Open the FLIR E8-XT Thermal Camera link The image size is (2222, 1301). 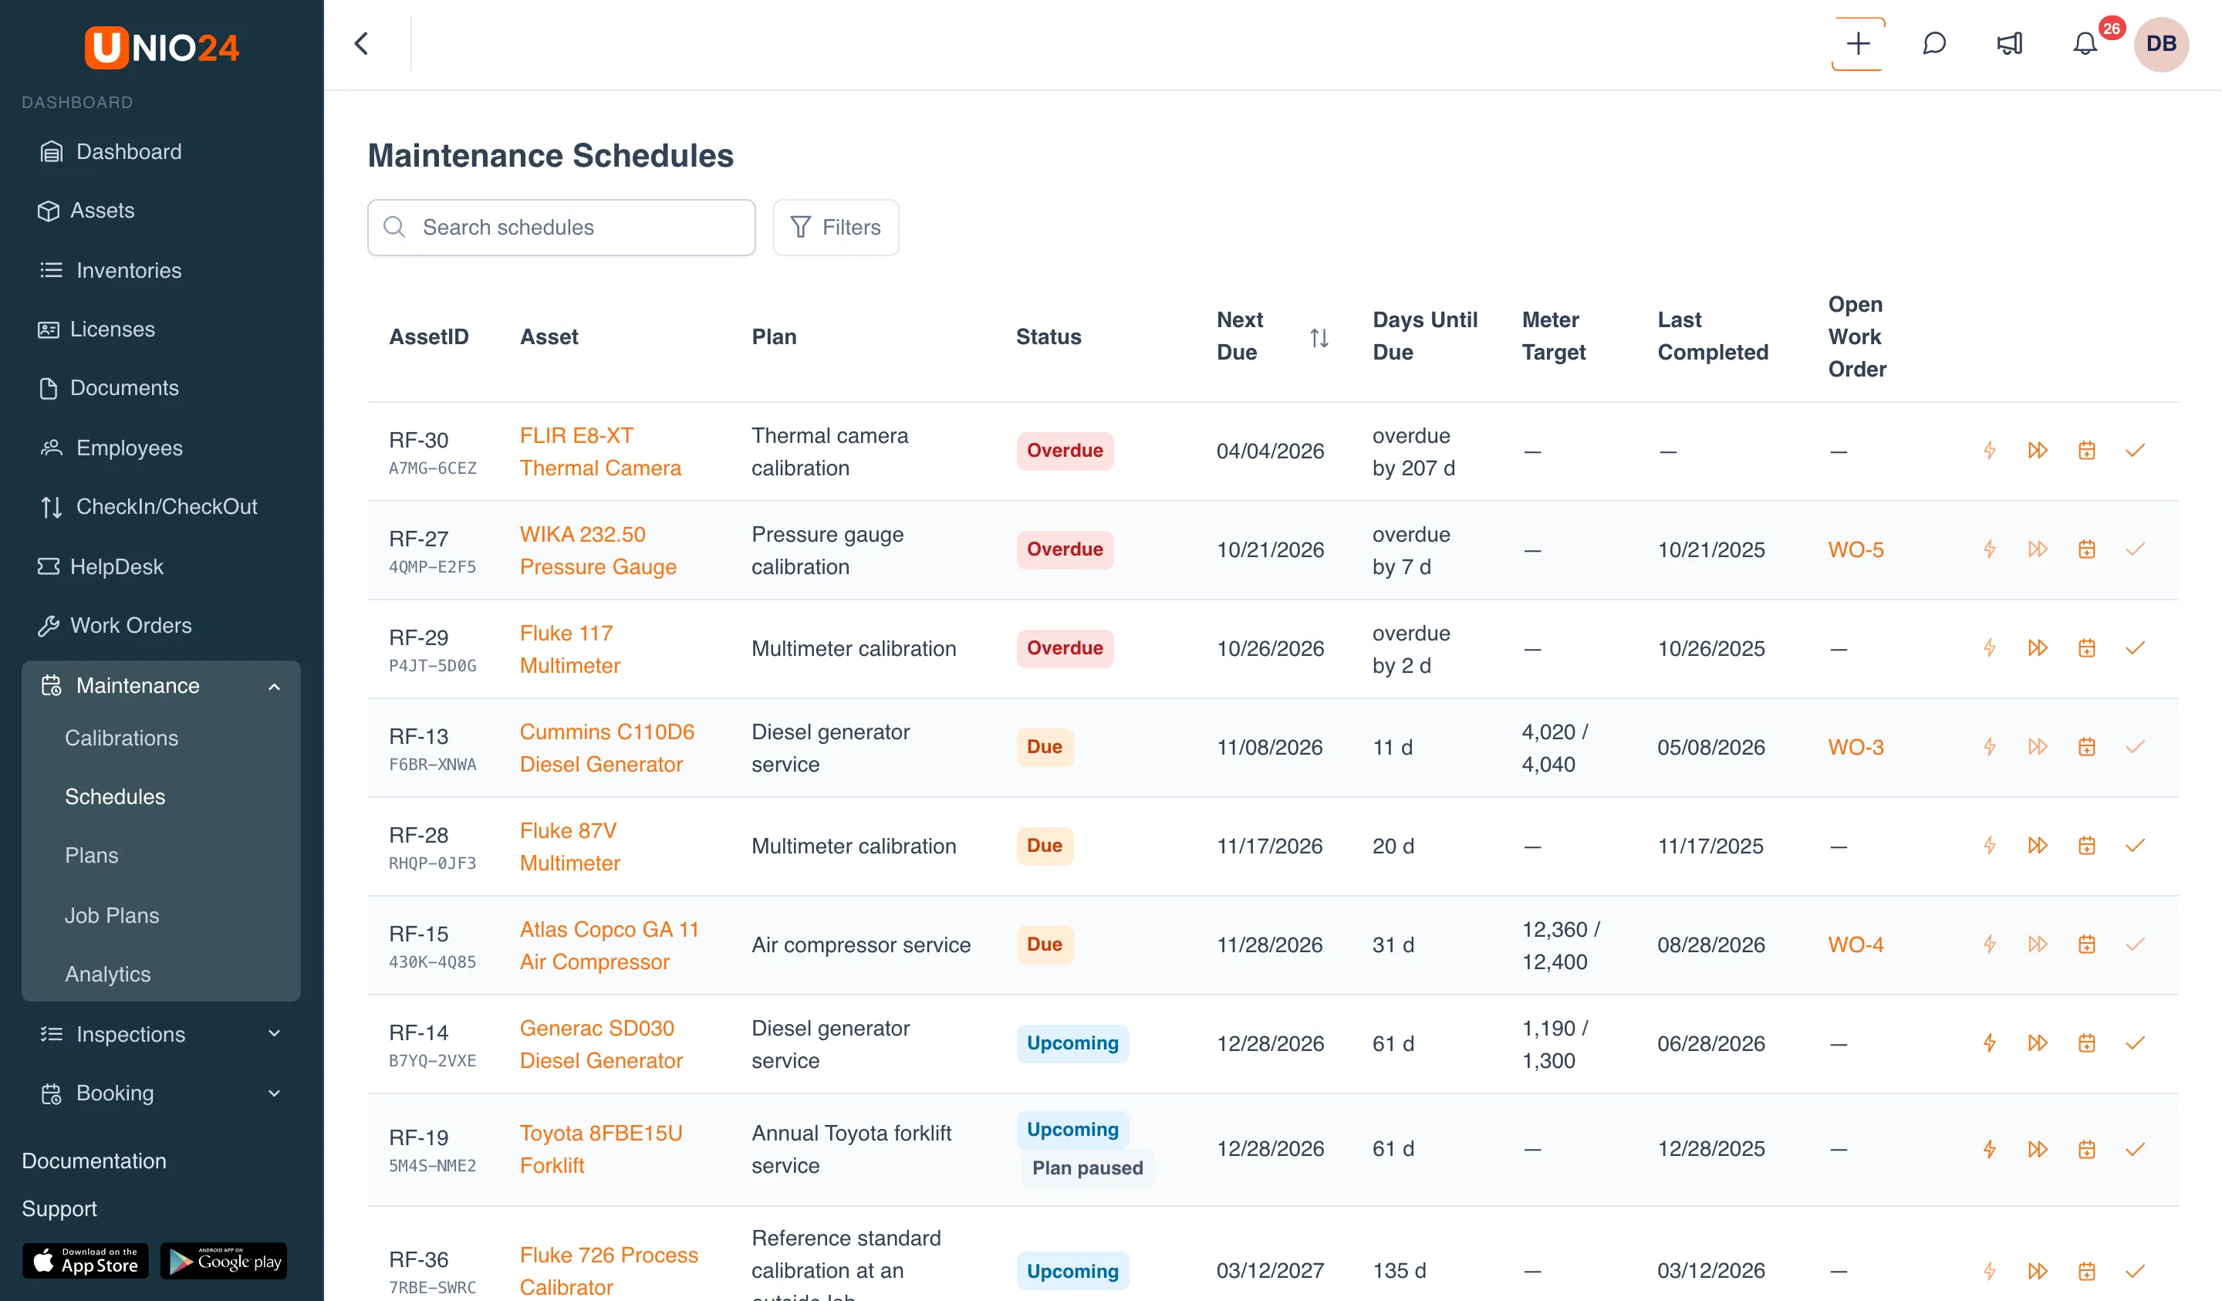pos(600,451)
